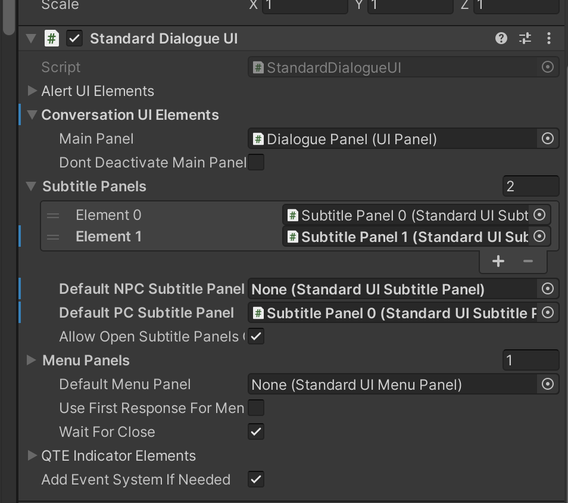Image resolution: width=568 pixels, height=503 pixels.
Task: Expand Alert UI Elements section
Action: (x=32, y=91)
